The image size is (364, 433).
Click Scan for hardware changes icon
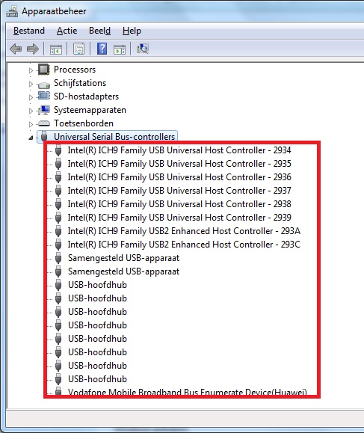(143, 49)
